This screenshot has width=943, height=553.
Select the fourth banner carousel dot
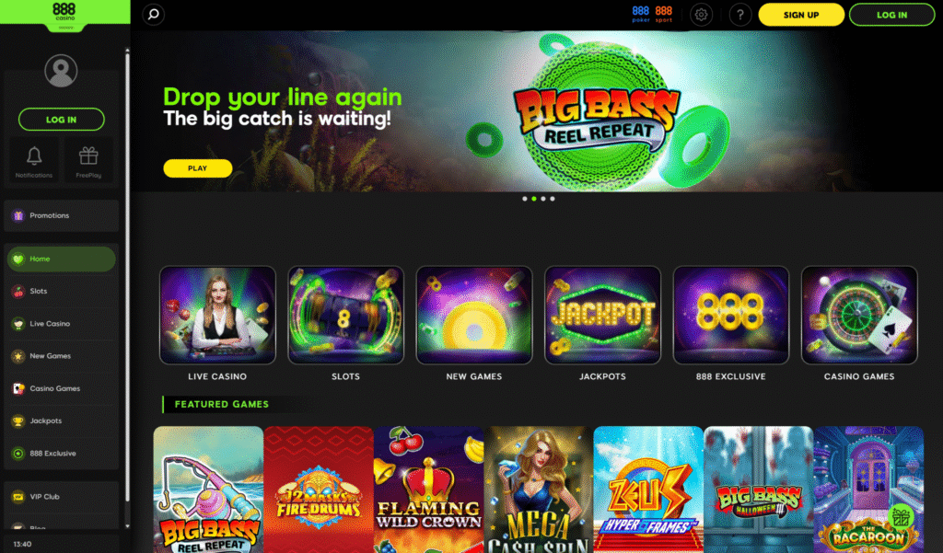(553, 199)
